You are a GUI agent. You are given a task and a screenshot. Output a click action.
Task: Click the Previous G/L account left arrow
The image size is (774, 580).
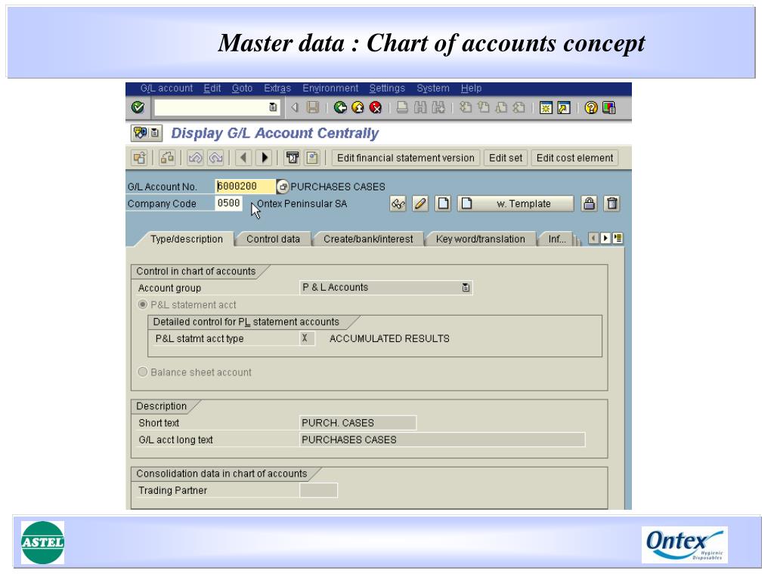tap(243, 158)
